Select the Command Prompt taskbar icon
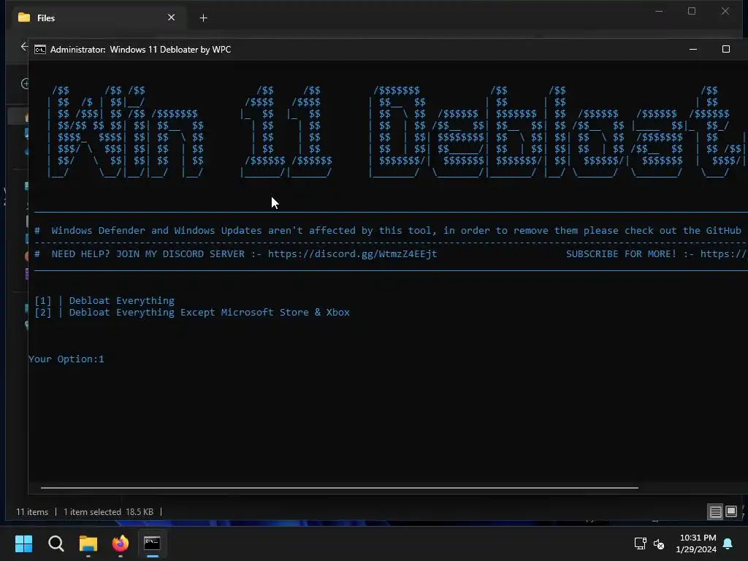This screenshot has height=561, width=748. (152, 543)
